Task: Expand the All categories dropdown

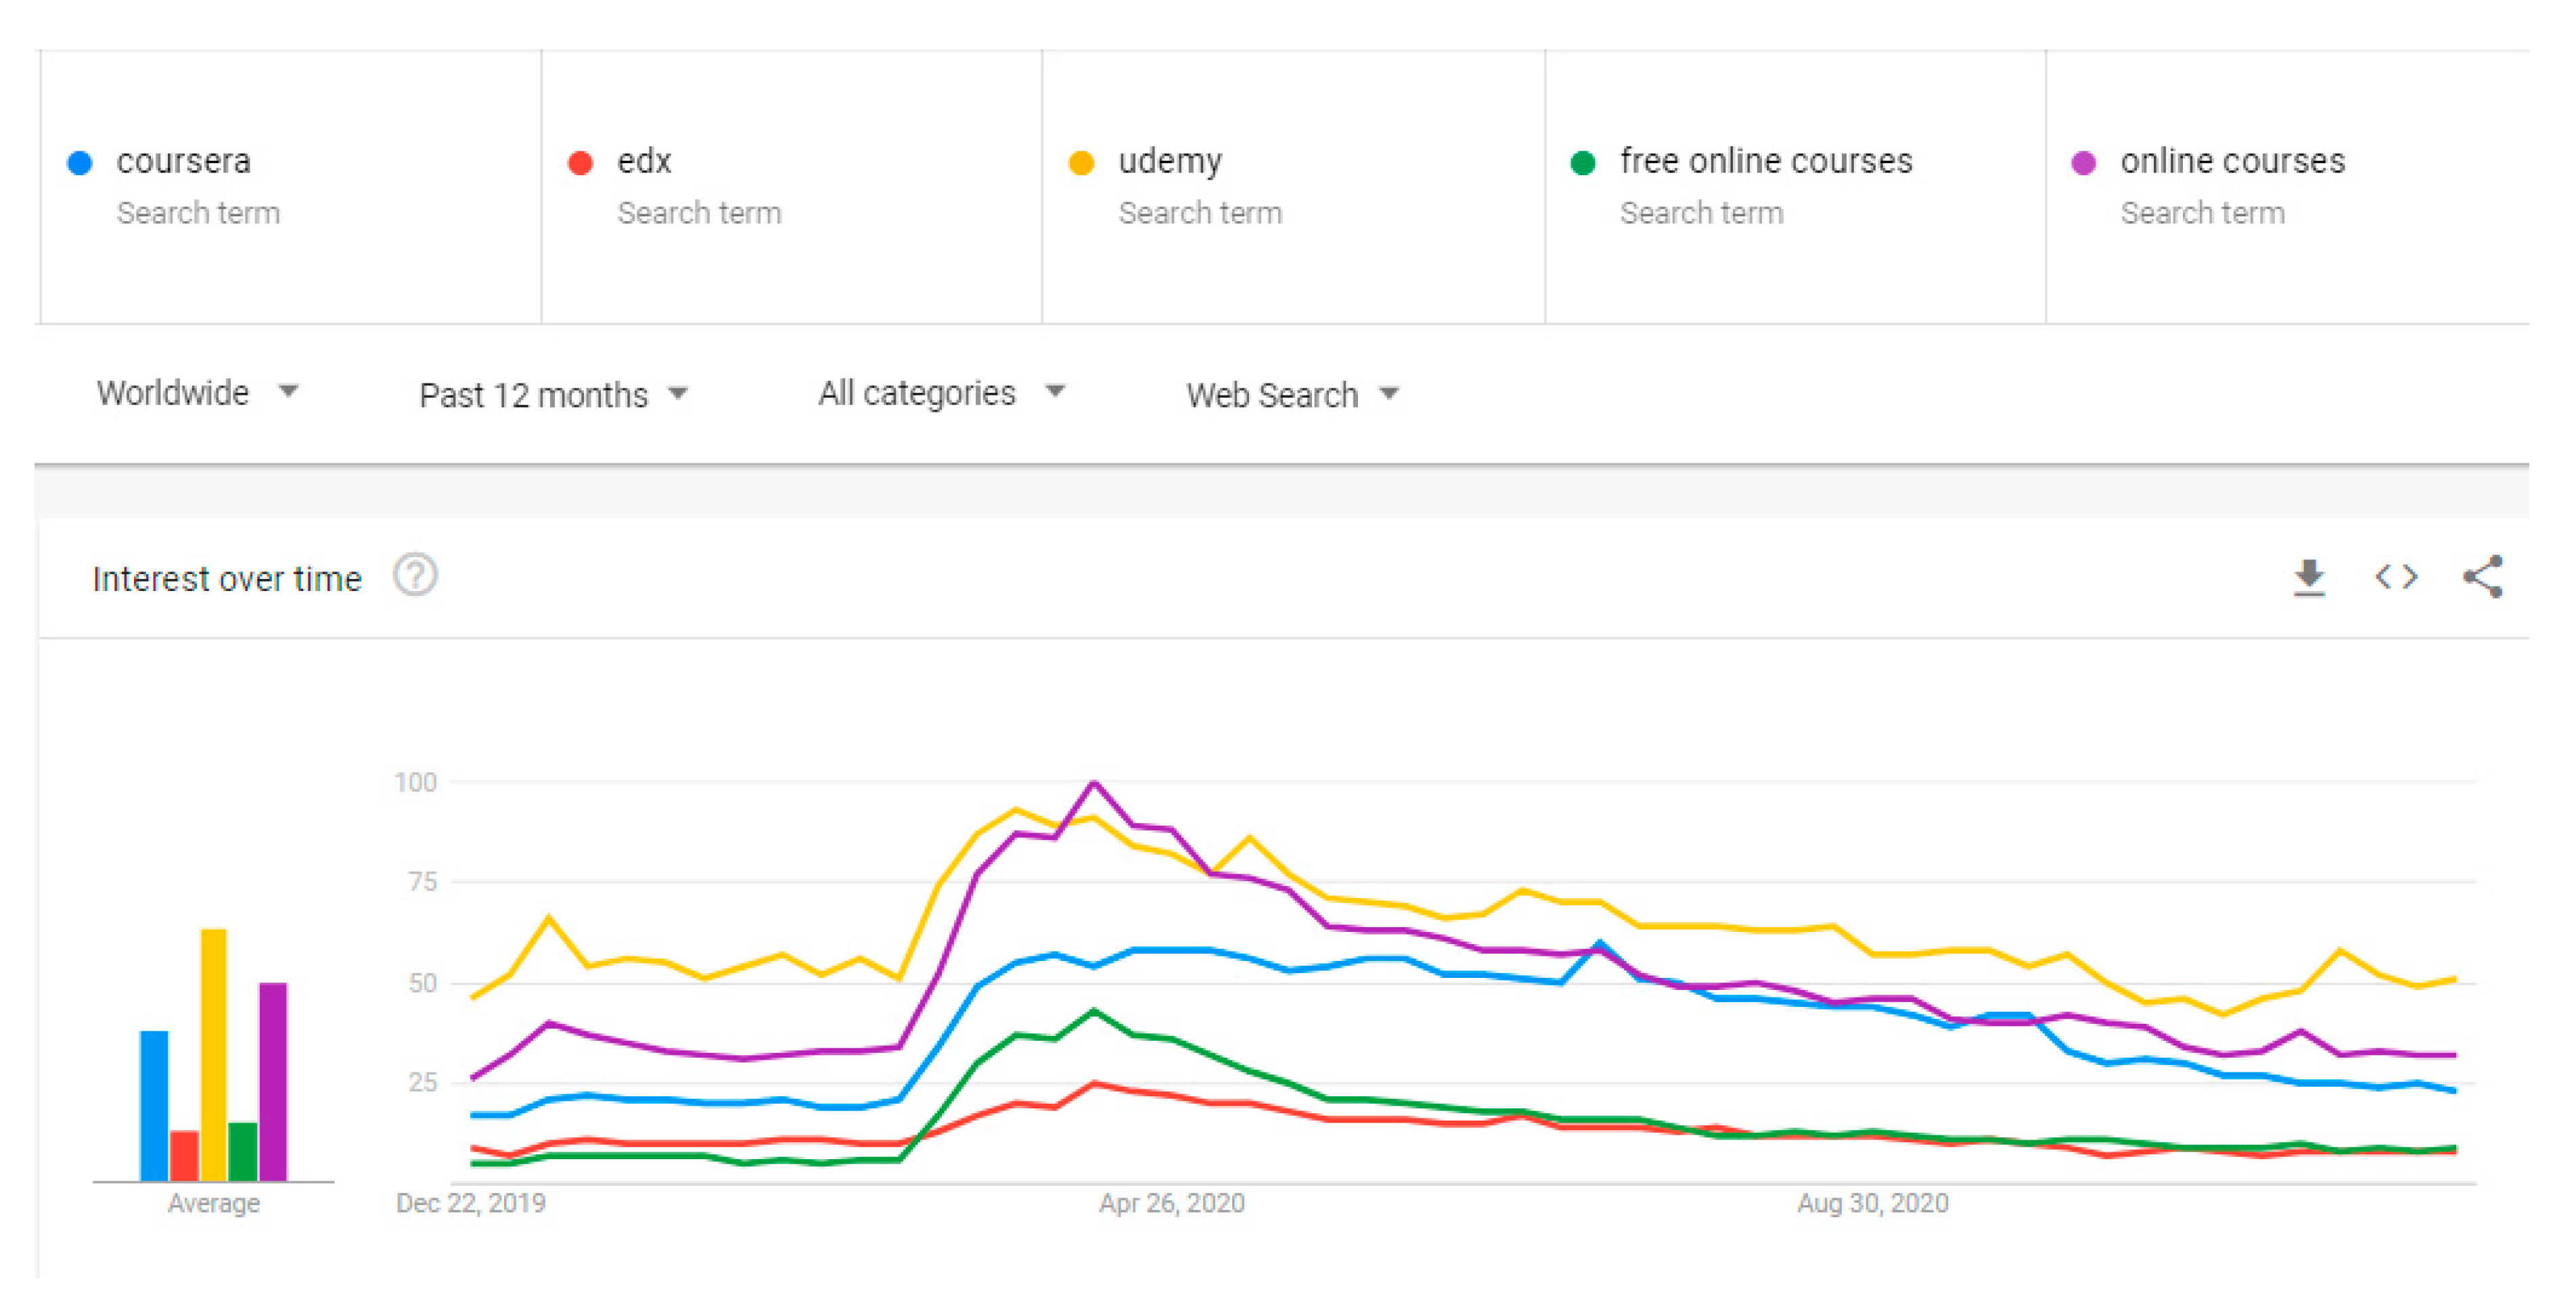Action: coord(941,393)
